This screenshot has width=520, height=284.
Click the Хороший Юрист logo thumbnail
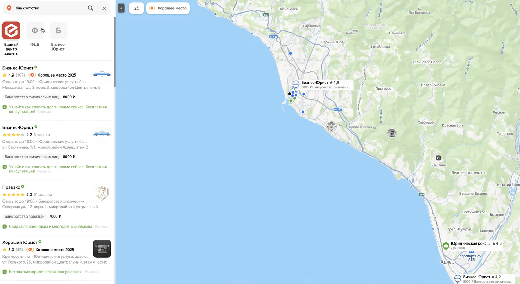[102, 249]
